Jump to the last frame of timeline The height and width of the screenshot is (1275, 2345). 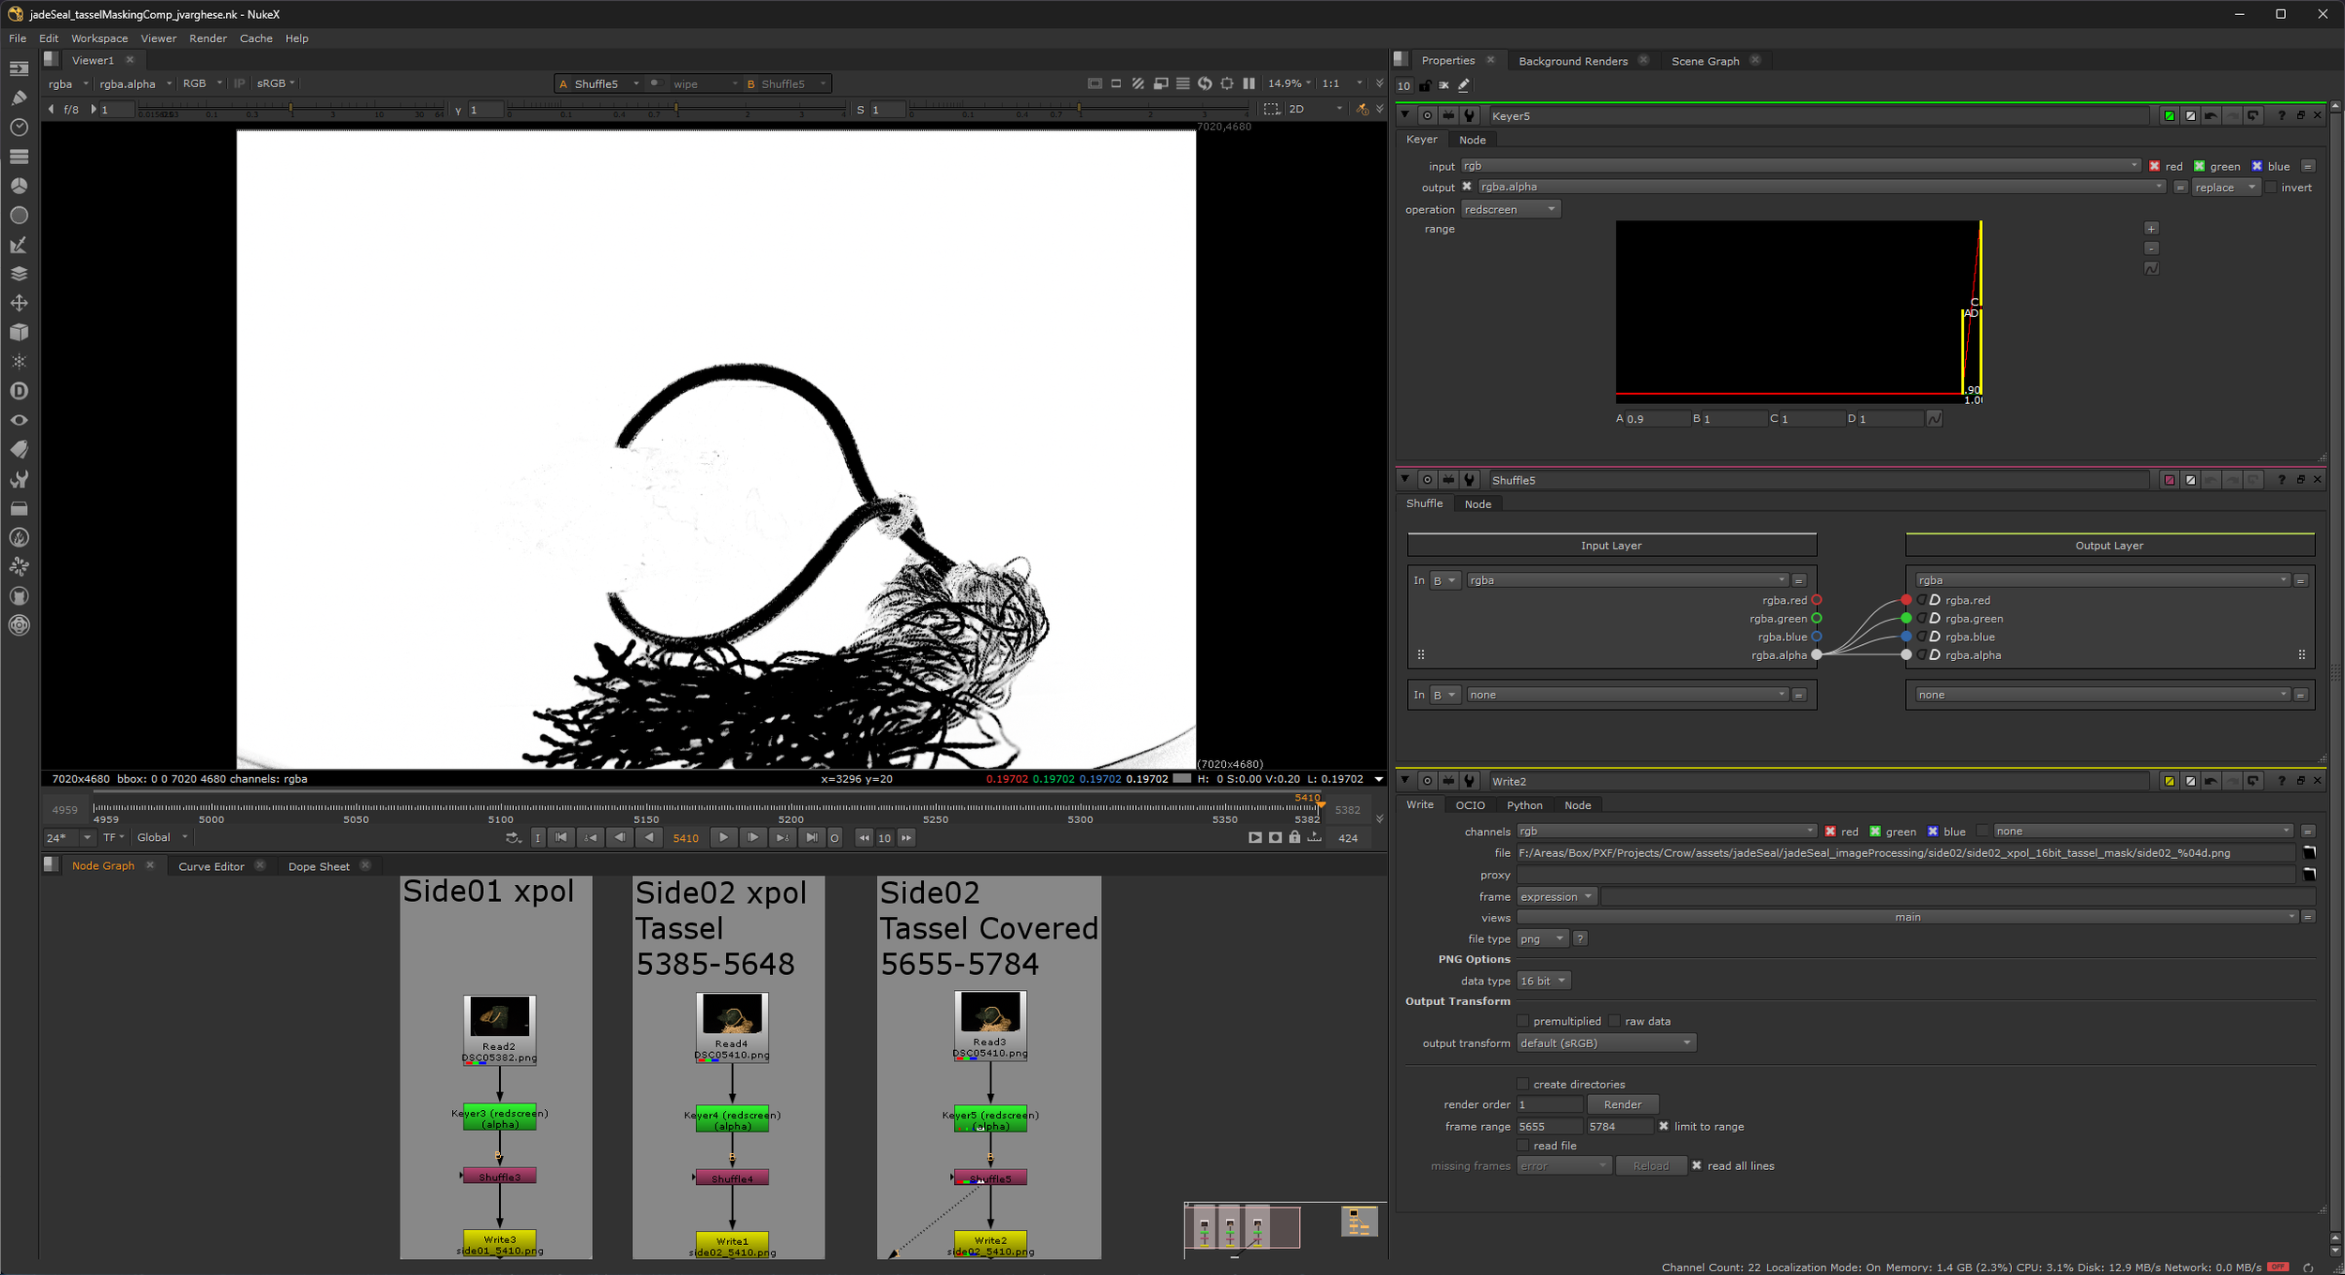pos(811,838)
